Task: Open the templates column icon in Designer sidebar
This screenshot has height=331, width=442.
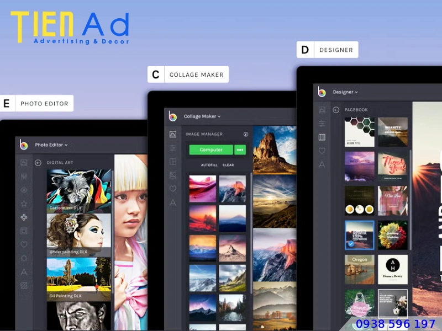Action: 322,137
